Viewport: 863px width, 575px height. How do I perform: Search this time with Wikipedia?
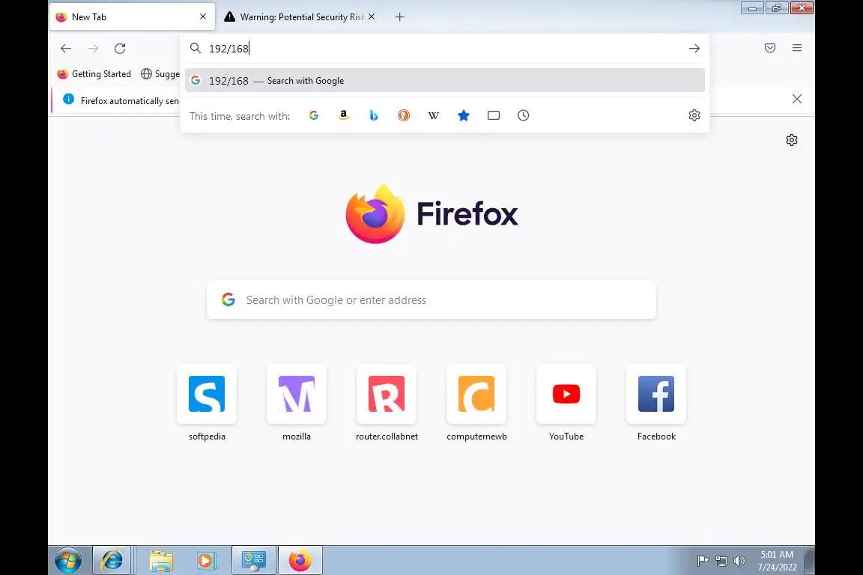tap(434, 115)
